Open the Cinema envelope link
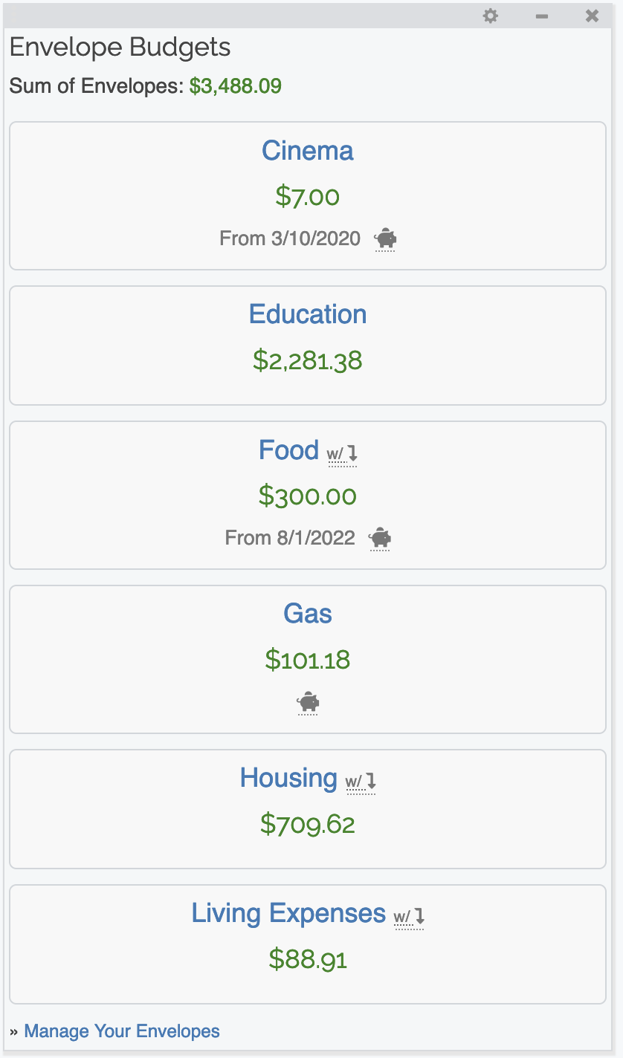Screen dimensions: 623x1058 coord(307,151)
